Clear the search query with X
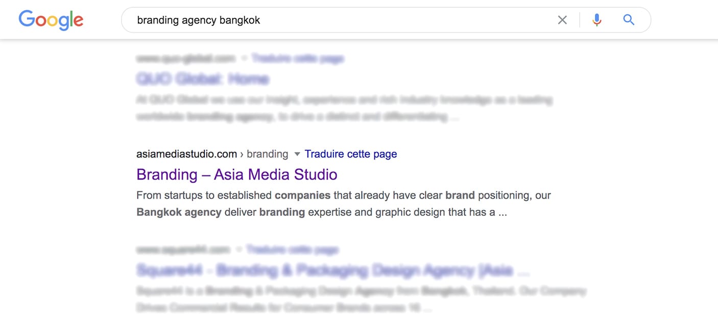718x332 pixels. pos(562,20)
